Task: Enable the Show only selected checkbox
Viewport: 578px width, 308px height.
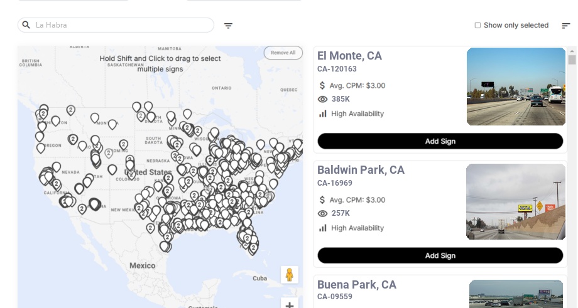Action: (477, 26)
